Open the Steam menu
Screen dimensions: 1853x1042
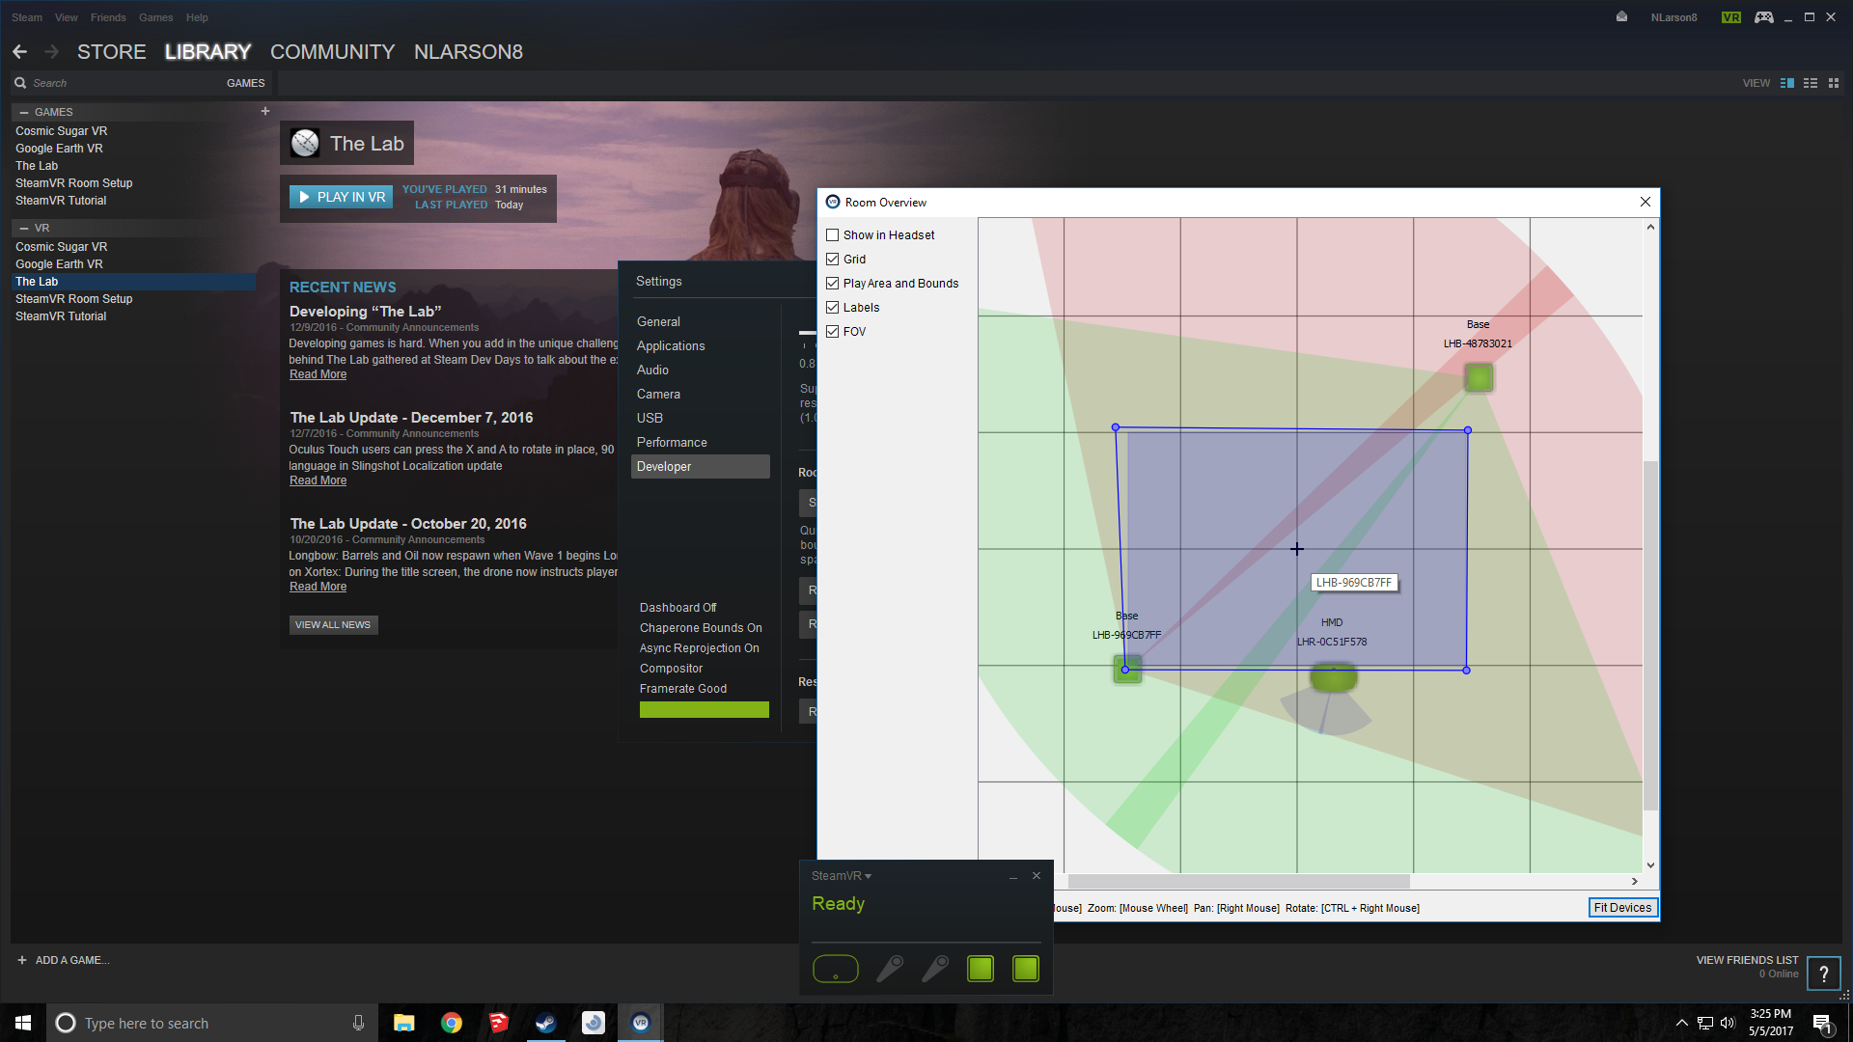pos(27,17)
